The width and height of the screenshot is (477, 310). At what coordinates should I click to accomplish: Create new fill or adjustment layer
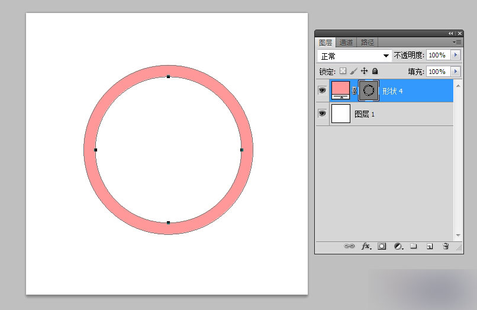(398, 246)
